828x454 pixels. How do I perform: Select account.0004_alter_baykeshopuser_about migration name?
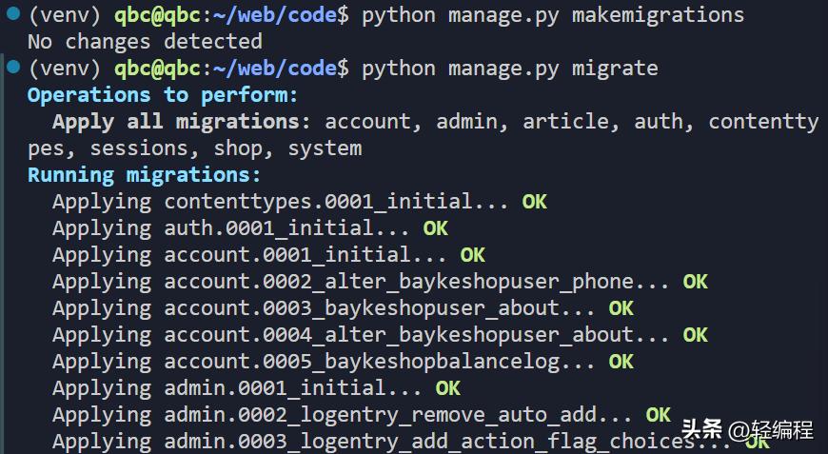399,335
